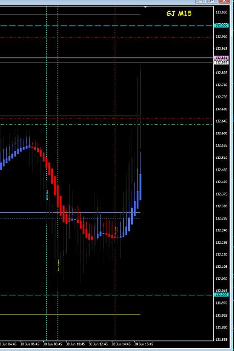Click the 132.060 price scale value

click(x=221, y=279)
